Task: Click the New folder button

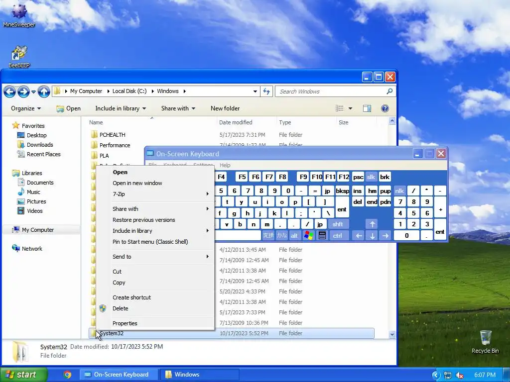Action: tap(225, 108)
